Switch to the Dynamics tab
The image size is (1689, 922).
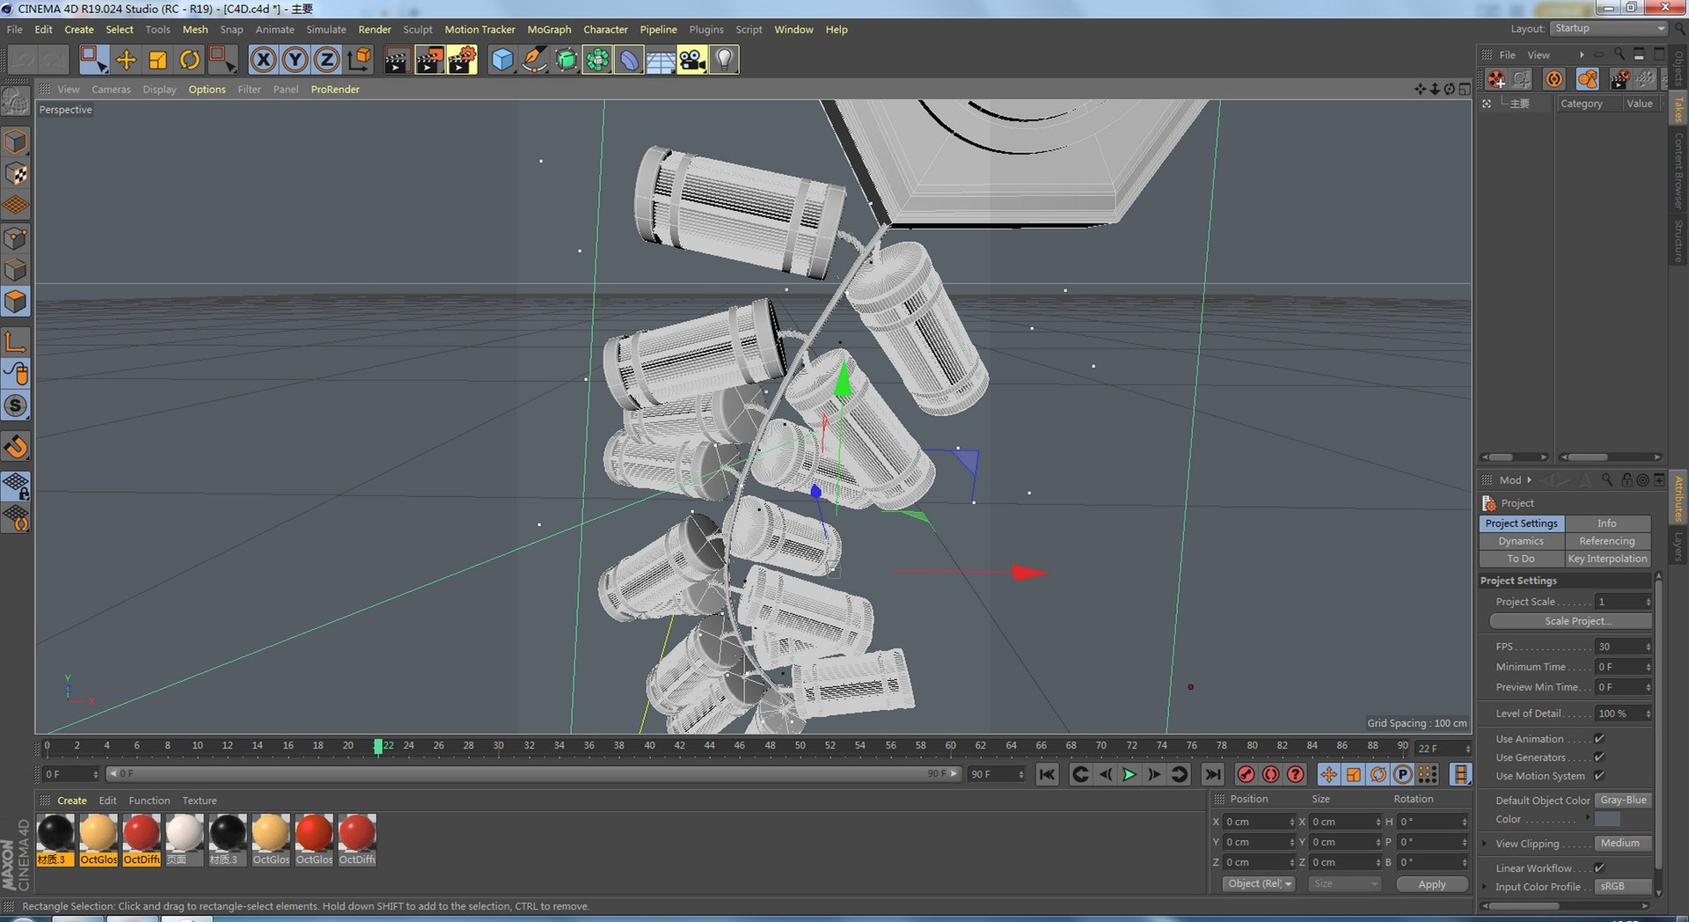1521,541
